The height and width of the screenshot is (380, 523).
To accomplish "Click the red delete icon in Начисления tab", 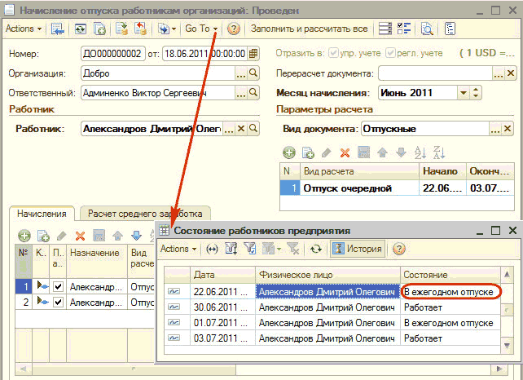I will 80,236.
